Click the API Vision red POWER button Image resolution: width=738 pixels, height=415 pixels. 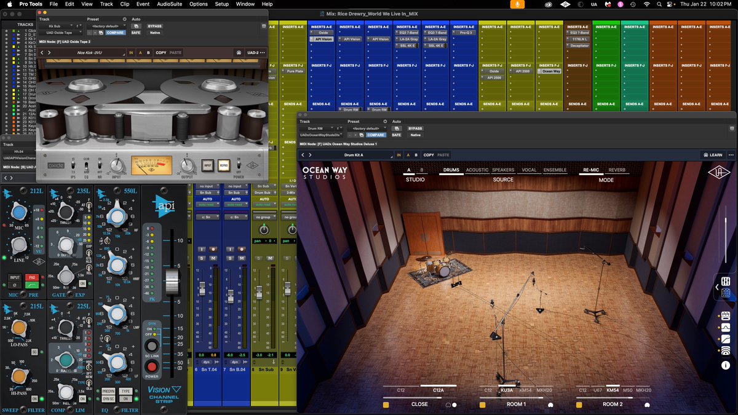pyautogui.click(x=151, y=367)
